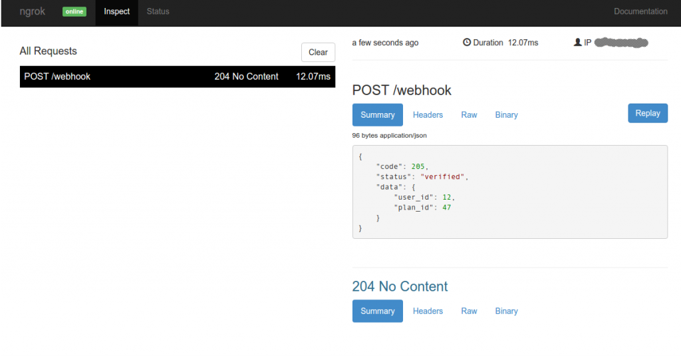View the response Raw tab
681x356 pixels.
tap(470, 311)
